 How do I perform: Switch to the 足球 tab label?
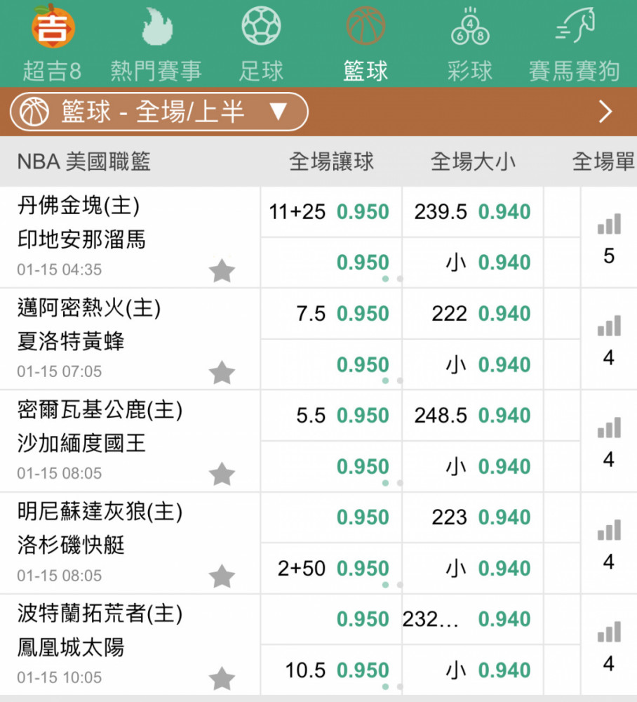[261, 71]
